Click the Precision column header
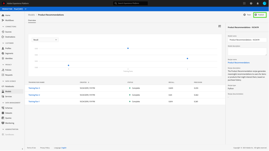The image size is (269, 151). [x=198, y=82]
